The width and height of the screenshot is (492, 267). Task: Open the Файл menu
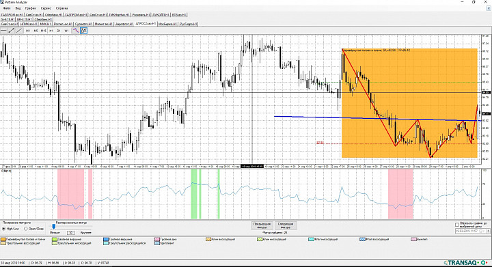click(x=7, y=8)
